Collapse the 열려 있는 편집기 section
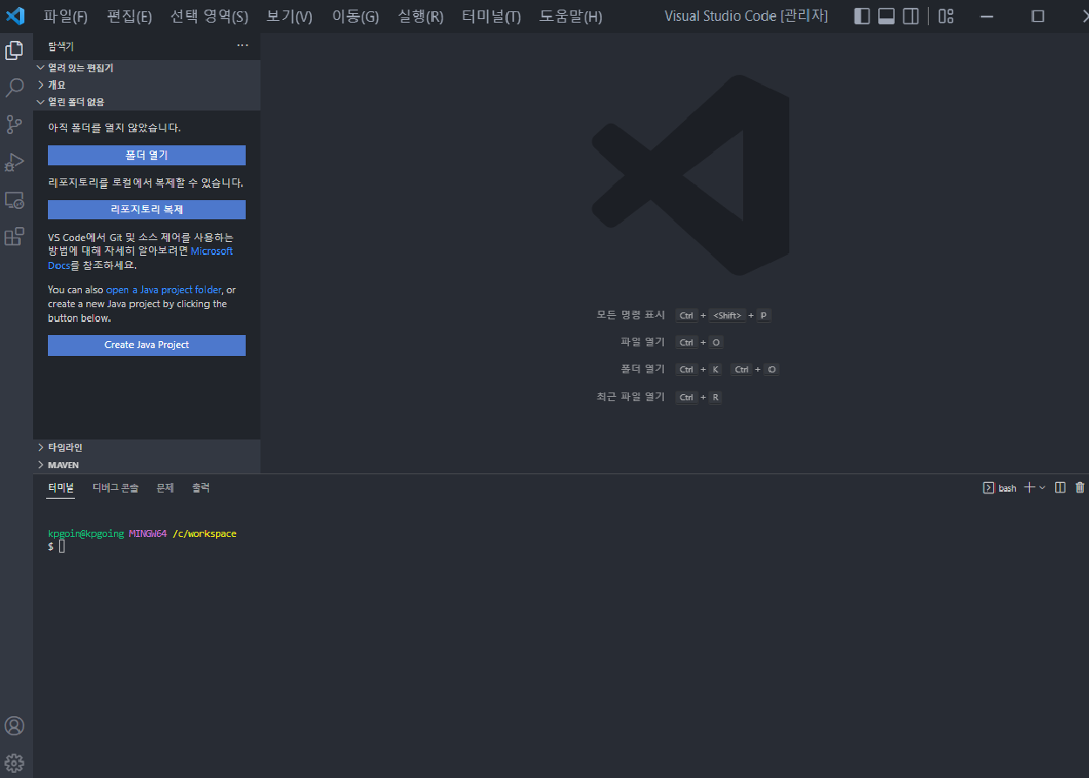This screenshot has width=1089, height=778. click(x=146, y=68)
